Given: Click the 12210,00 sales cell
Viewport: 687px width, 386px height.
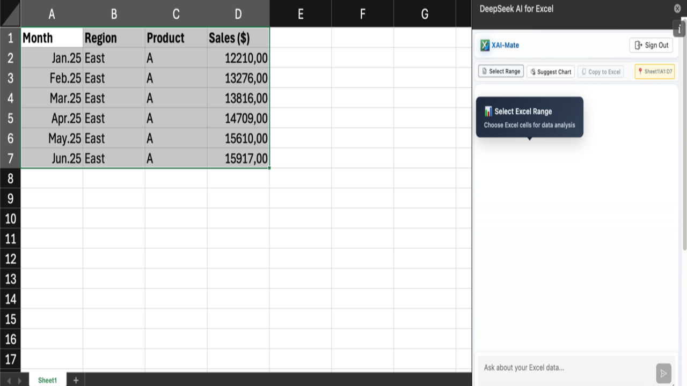Looking at the screenshot, I should pos(238,58).
